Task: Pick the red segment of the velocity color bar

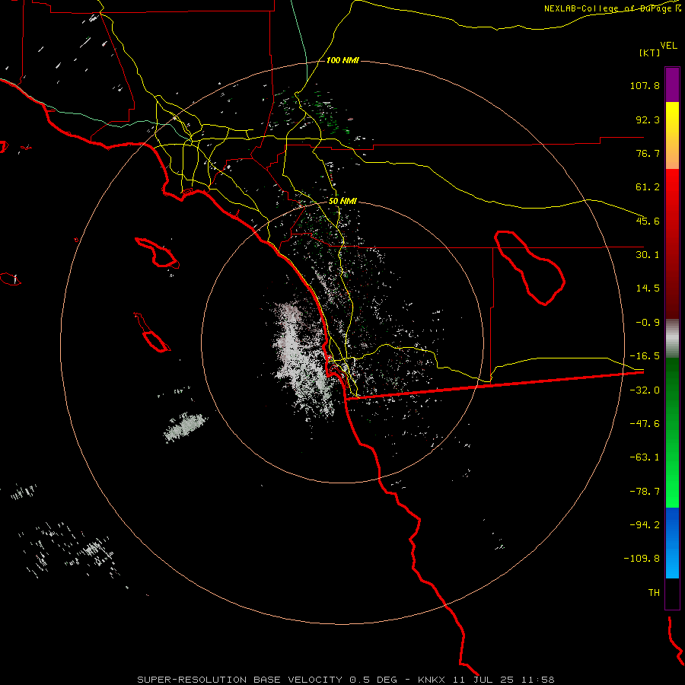Action: (x=672, y=244)
